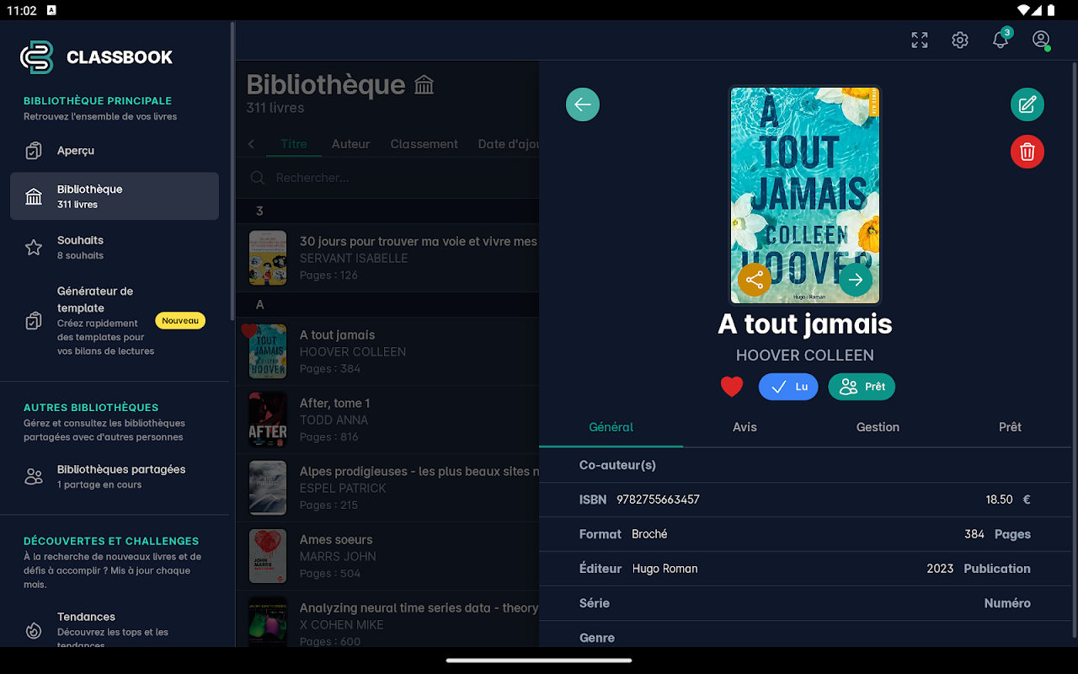Click the shared libraries people icon
1078x674 pixels.
pos(34,477)
